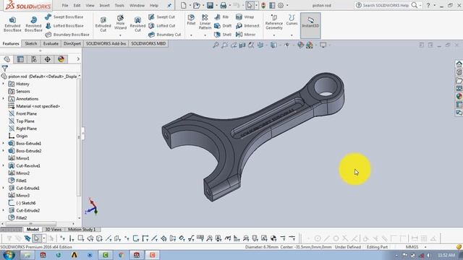Expand the Cut-Extrude1 feature
This screenshot has width=463, height=260.
[4, 188]
